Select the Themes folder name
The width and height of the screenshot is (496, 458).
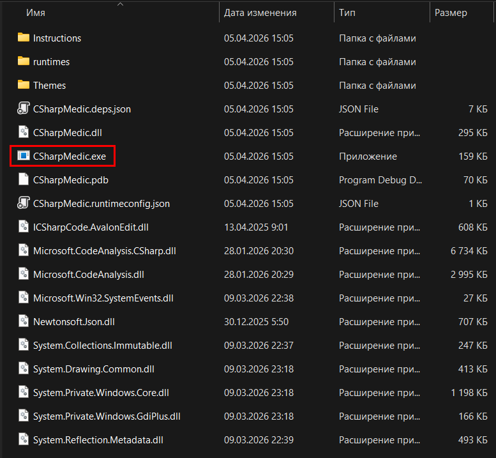49,85
